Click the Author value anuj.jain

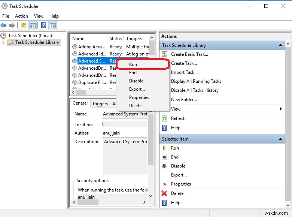[x=111, y=133]
